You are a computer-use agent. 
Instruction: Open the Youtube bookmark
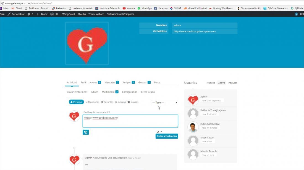coord(129,8)
